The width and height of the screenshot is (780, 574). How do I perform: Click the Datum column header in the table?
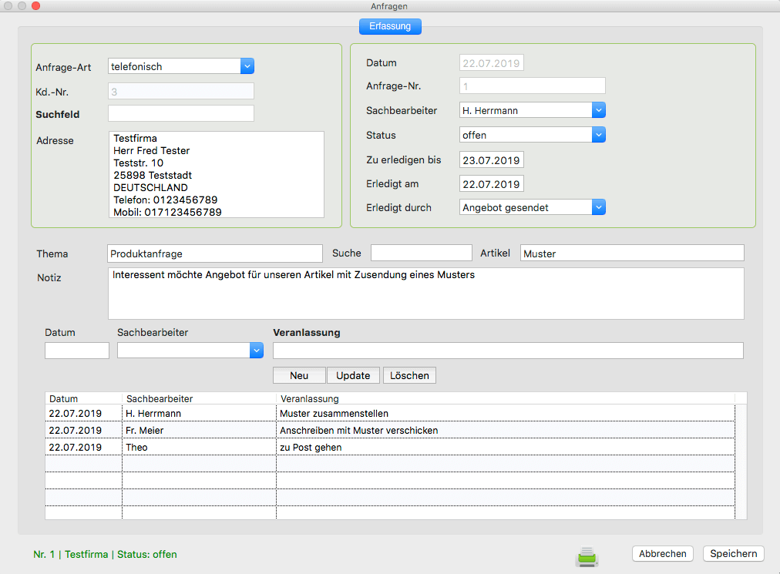coord(83,398)
